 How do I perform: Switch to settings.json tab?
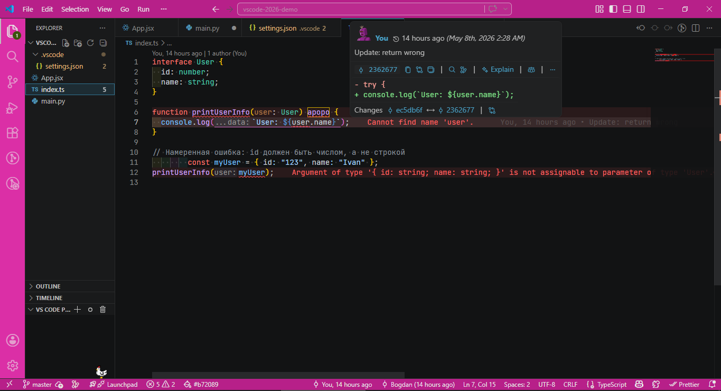(292, 28)
